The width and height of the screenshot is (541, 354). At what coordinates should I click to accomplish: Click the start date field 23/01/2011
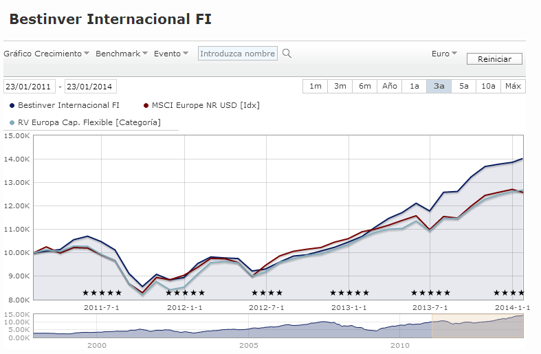(30, 86)
